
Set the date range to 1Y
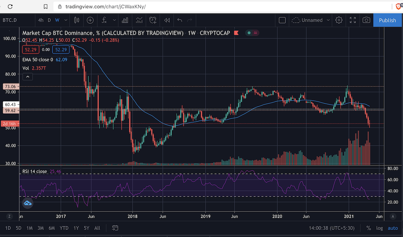[76, 228]
